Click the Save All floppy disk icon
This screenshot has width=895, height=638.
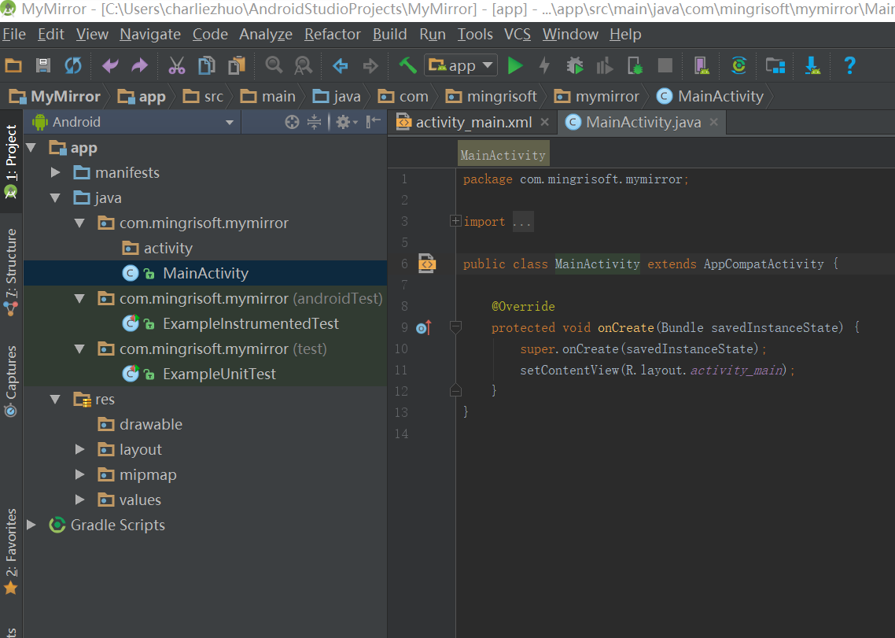(43, 65)
